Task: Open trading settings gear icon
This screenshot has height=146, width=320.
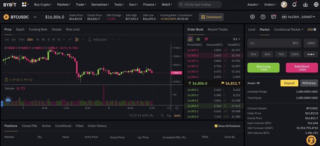Action: [252, 17]
